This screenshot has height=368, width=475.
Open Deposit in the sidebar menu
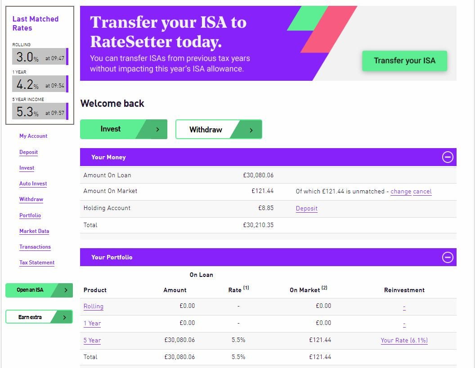tap(28, 152)
